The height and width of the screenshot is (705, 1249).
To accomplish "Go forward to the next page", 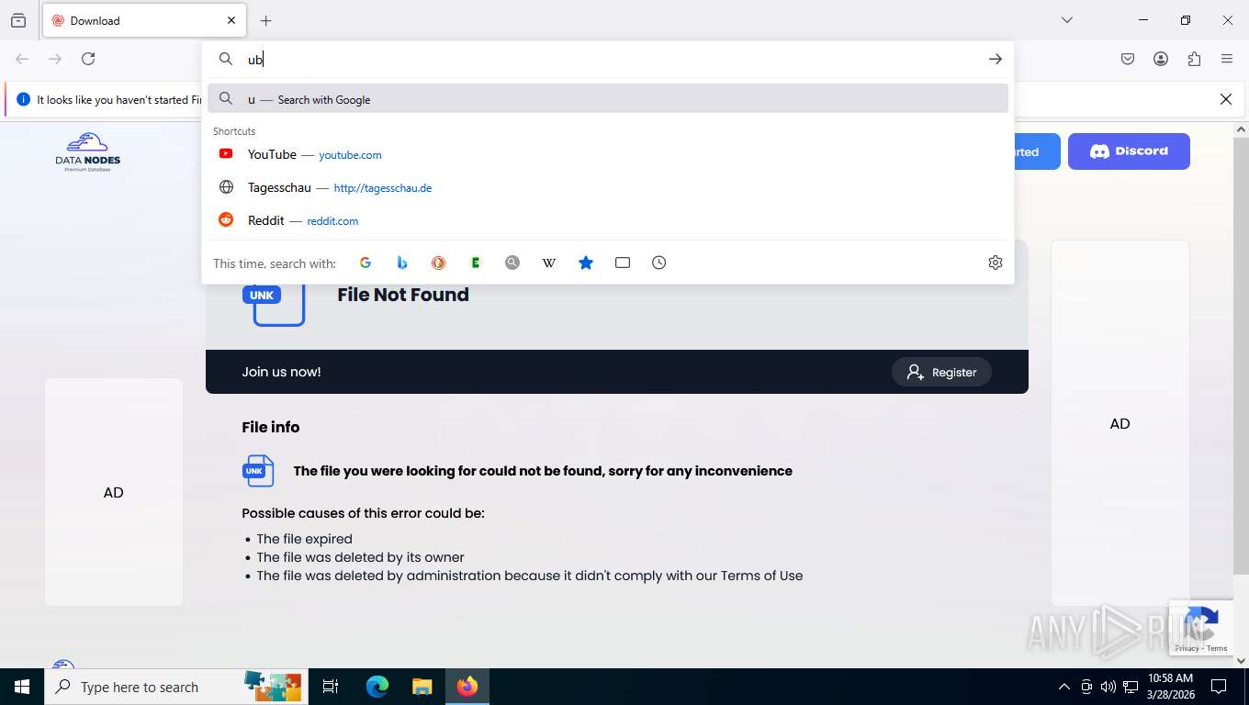I will pyautogui.click(x=55, y=59).
